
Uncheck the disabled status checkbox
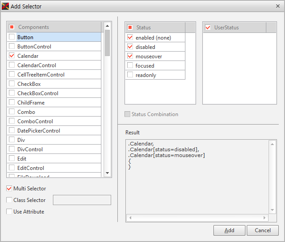(x=130, y=47)
